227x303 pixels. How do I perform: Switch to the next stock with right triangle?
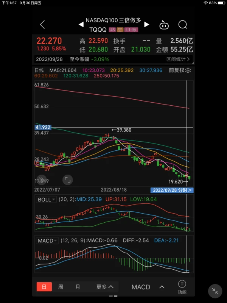(x=147, y=24)
